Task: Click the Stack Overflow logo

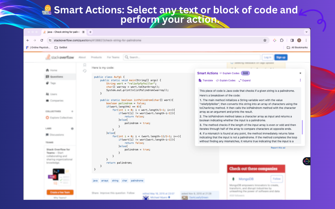Action: coord(60,57)
